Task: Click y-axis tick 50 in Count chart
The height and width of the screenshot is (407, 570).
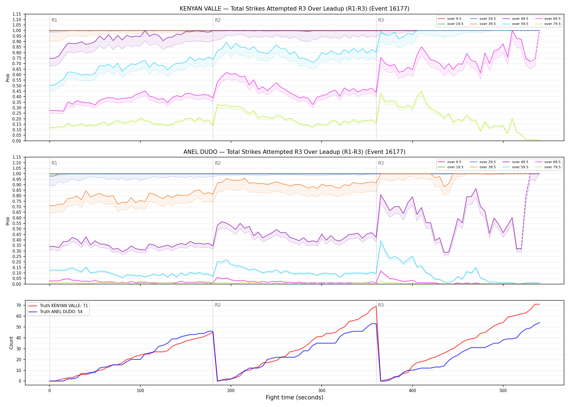Action: (x=18, y=327)
